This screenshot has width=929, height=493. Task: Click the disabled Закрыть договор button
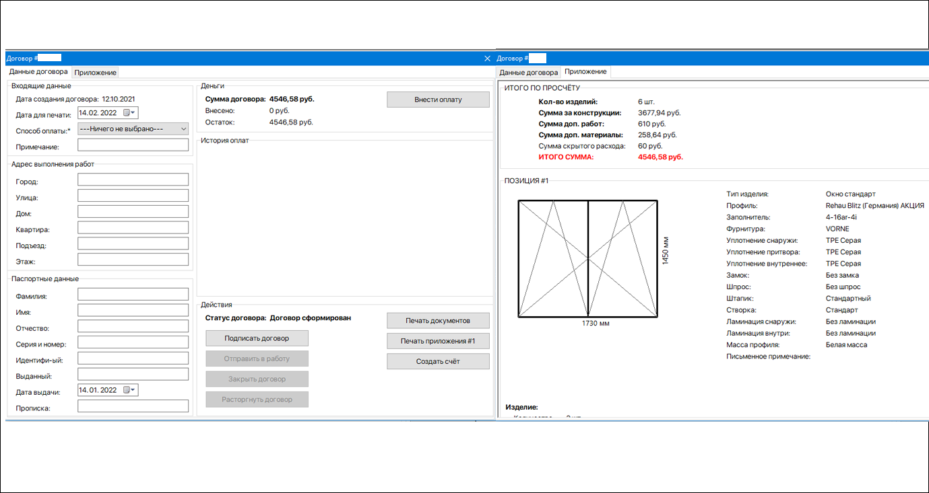(x=257, y=379)
